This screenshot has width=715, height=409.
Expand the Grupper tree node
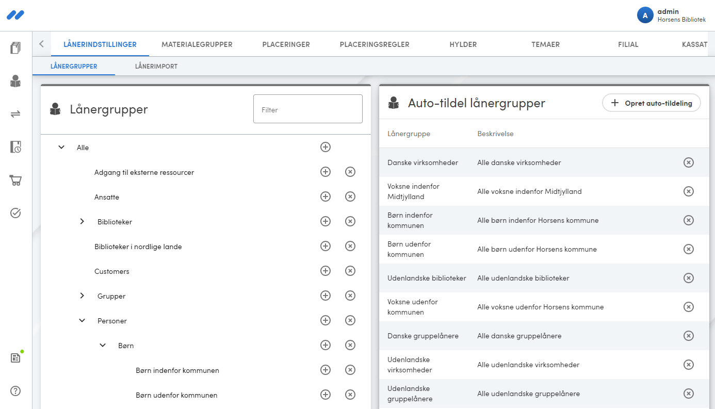[82, 296]
